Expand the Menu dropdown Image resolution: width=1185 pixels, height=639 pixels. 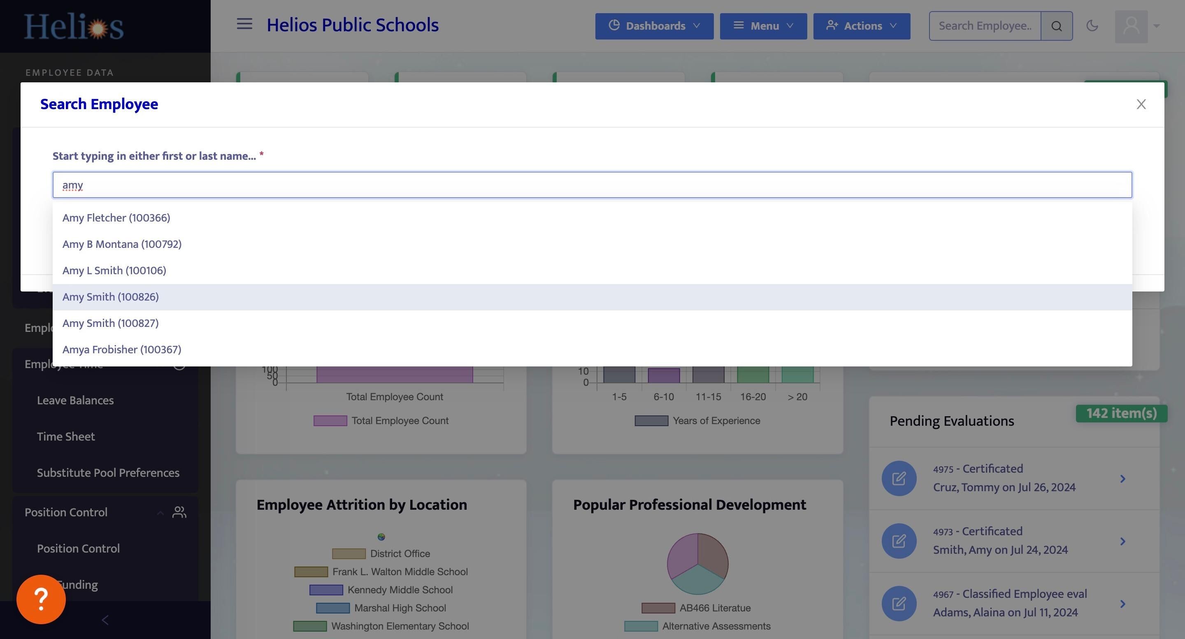[763, 26]
